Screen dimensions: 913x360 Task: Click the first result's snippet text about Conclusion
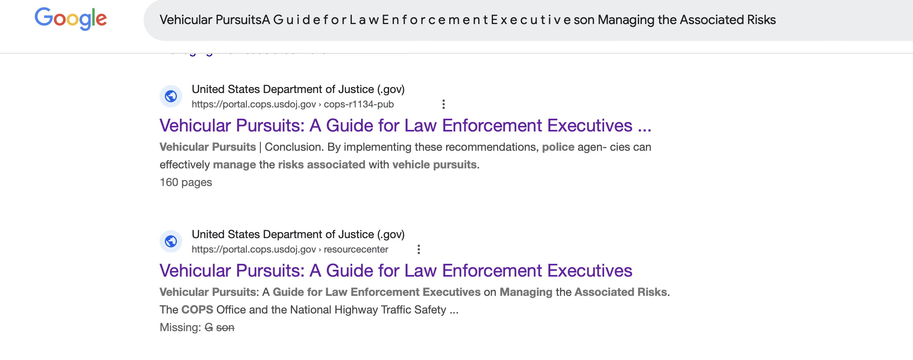(405, 156)
